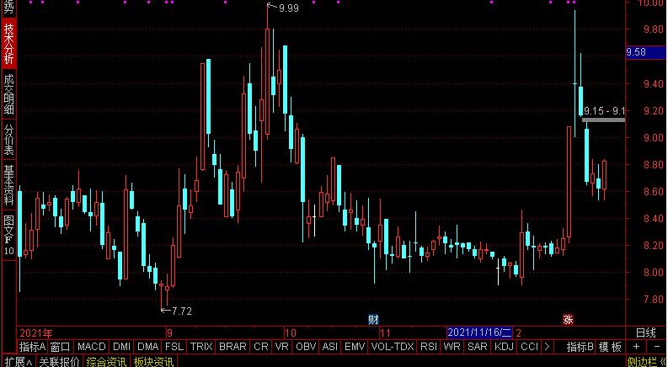Click the 8.00 price axis label
668x367 pixels.
(654, 272)
